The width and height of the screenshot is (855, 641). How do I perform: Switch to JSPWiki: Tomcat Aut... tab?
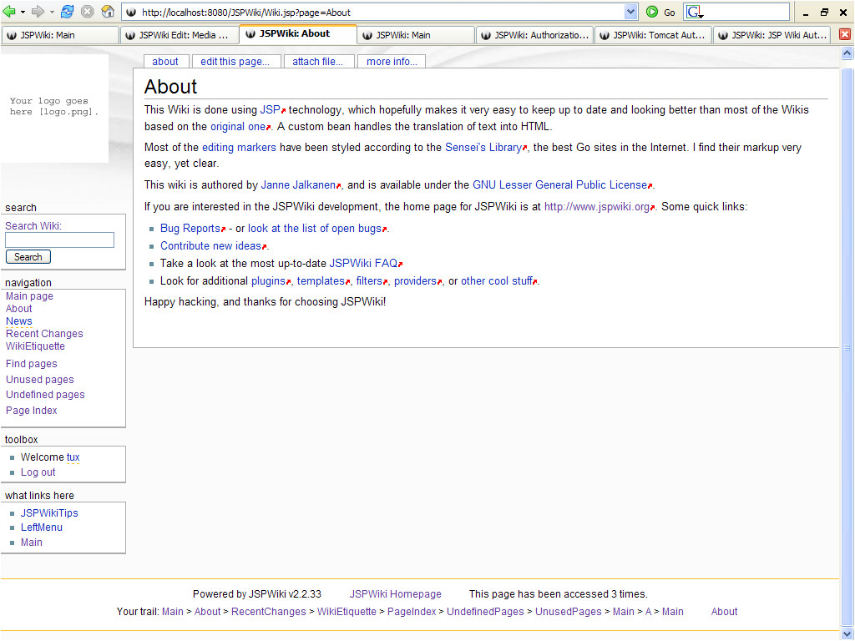[653, 35]
